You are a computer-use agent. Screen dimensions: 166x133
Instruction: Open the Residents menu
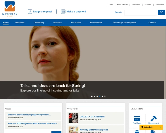pos(20,23)
